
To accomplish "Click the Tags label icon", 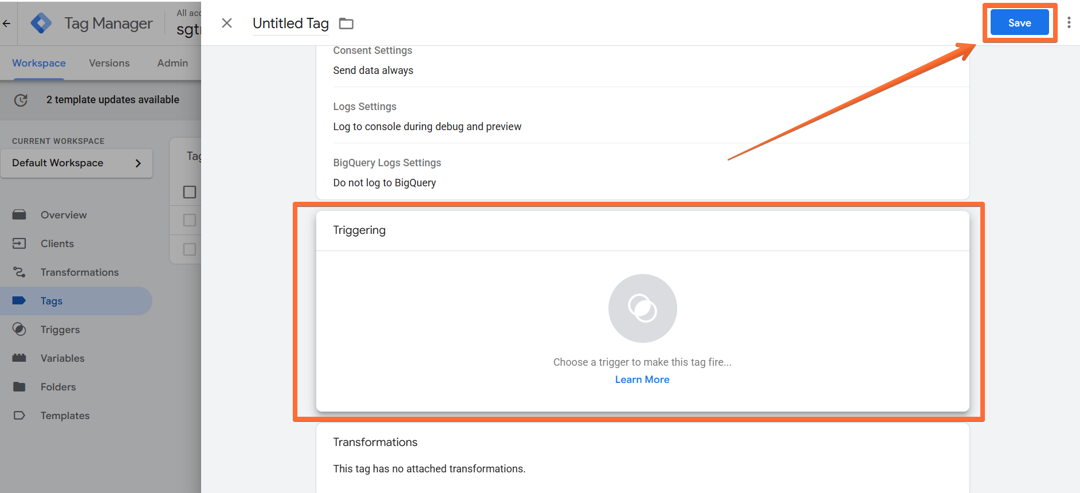I will 19,300.
